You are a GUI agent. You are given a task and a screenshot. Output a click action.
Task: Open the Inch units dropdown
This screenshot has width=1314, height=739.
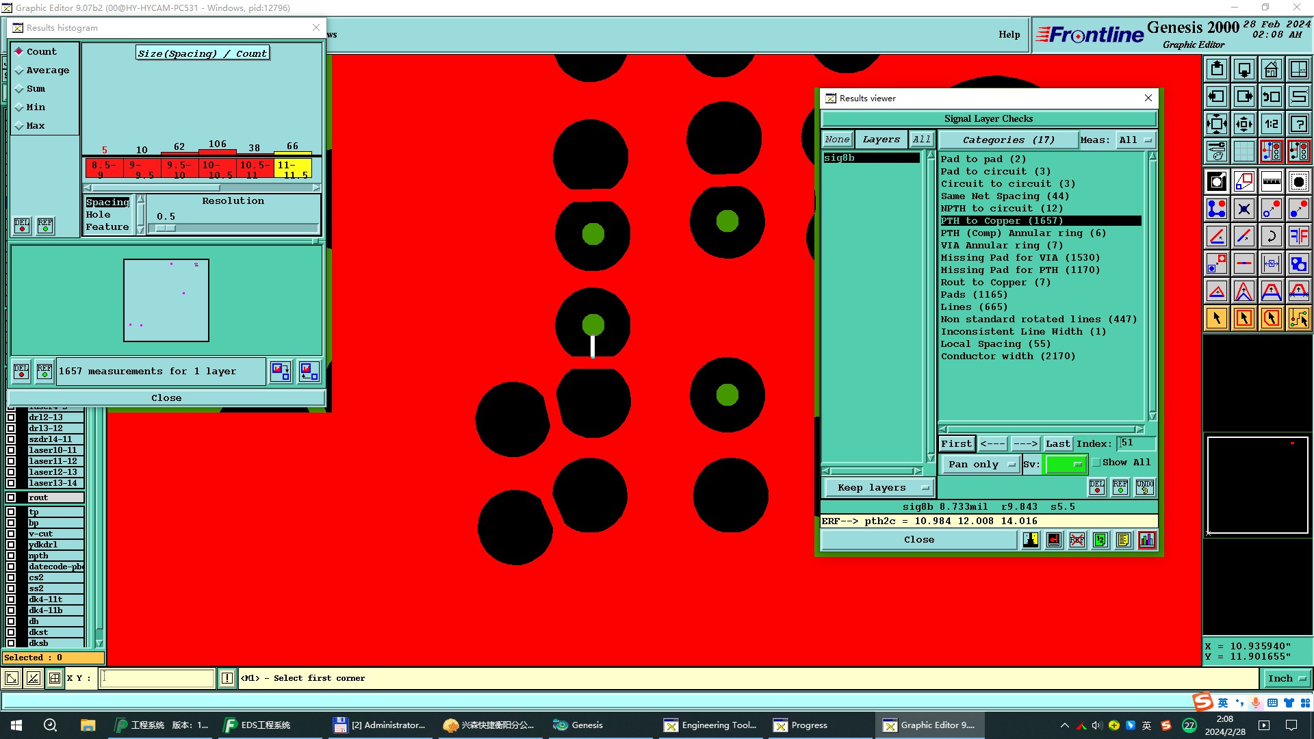pyautogui.click(x=1286, y=678)
